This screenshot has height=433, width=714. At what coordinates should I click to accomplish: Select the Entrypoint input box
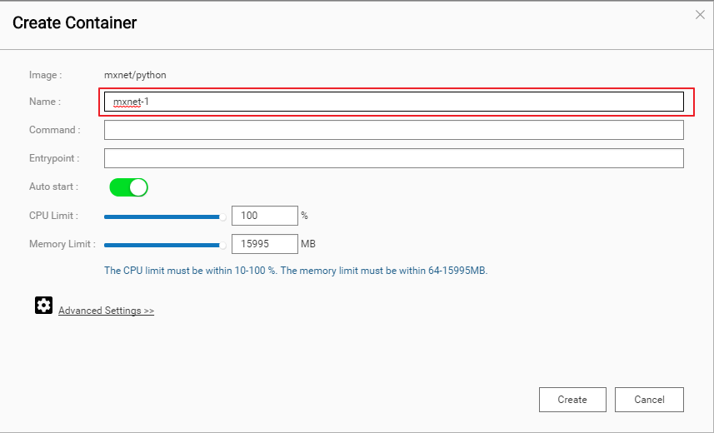[x=393, y=158]
